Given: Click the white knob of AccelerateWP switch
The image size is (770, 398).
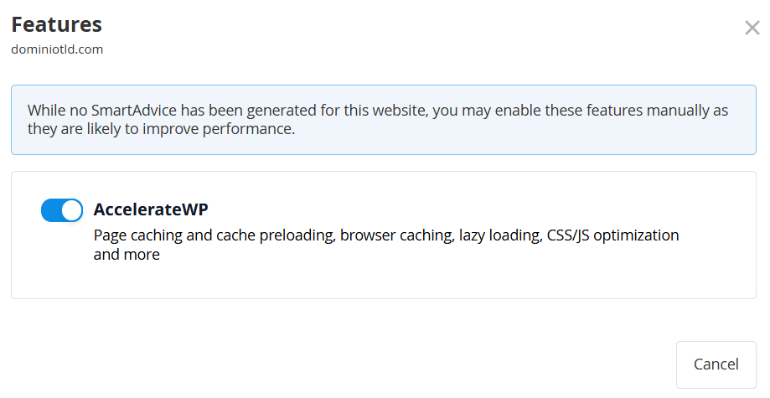Looking at the screenshot, I should (72, 210).
